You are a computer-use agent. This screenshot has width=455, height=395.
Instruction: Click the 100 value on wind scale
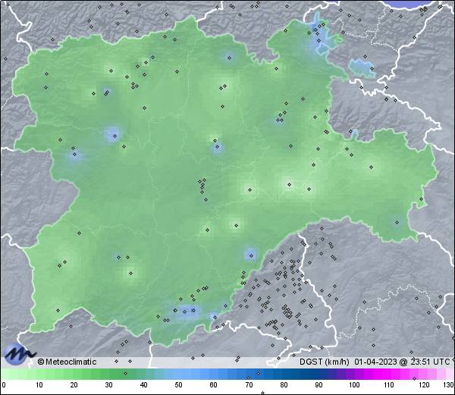(354, 385)
